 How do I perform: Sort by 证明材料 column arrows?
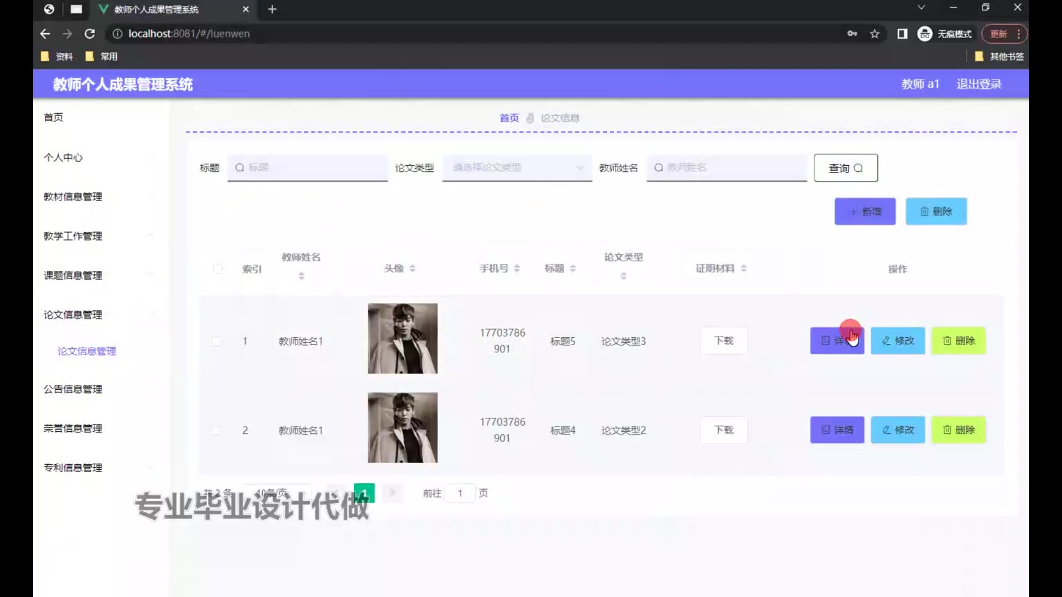click(x=744, y=268)
